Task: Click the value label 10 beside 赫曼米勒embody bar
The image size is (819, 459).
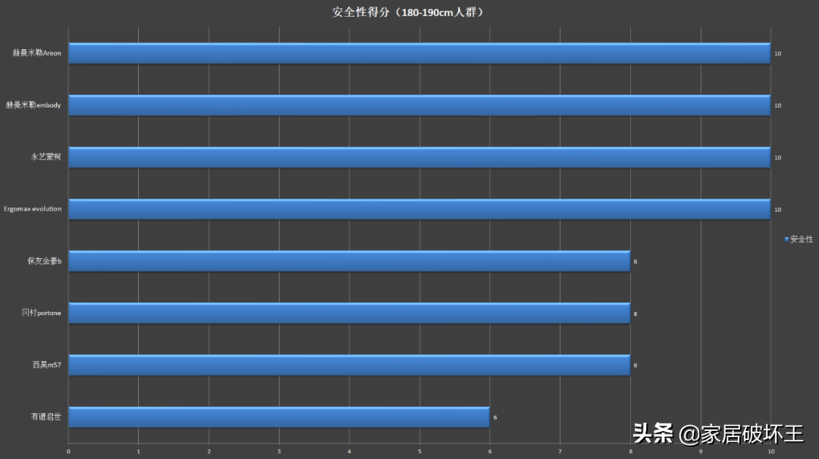Action: coord(778,106)
